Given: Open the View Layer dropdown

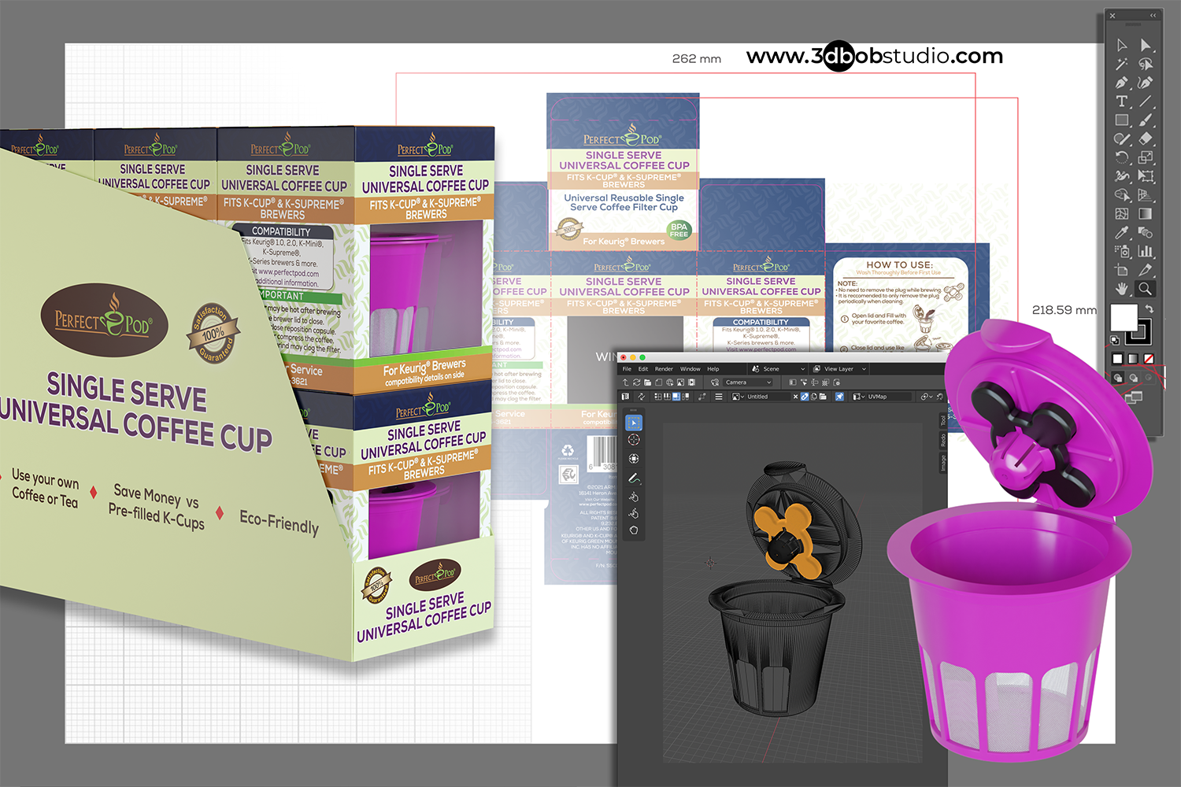Looking at the screenshot, I should tap(839, 369).
